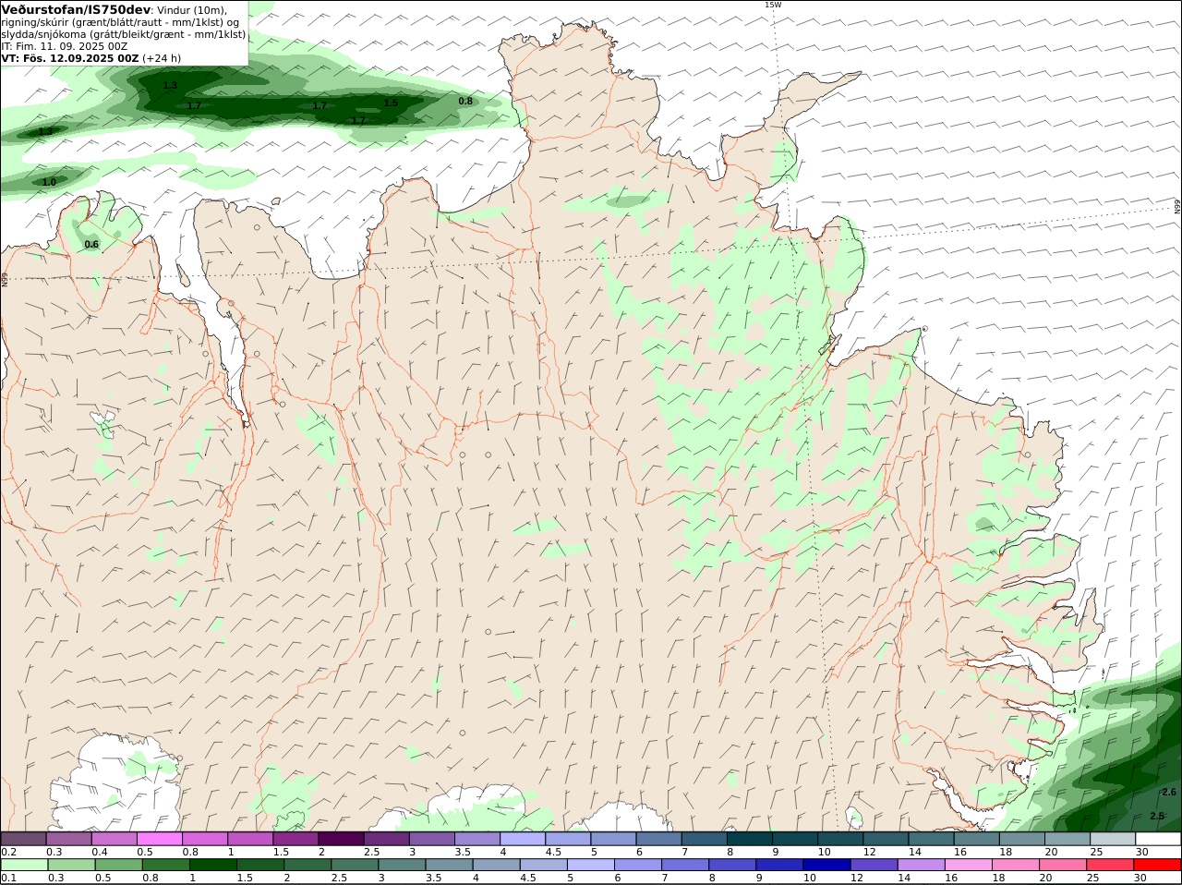Click the '30' label in the upper snow legend
Image resolution: width=1182 pixels, height=885 pixels.
click(1141, 852)
